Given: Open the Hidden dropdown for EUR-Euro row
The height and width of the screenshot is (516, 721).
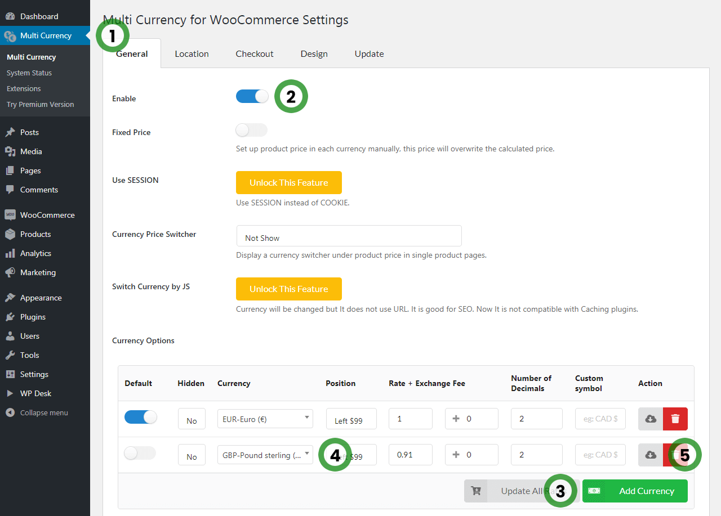Looking at the screenshot, I should pos(192,419).
